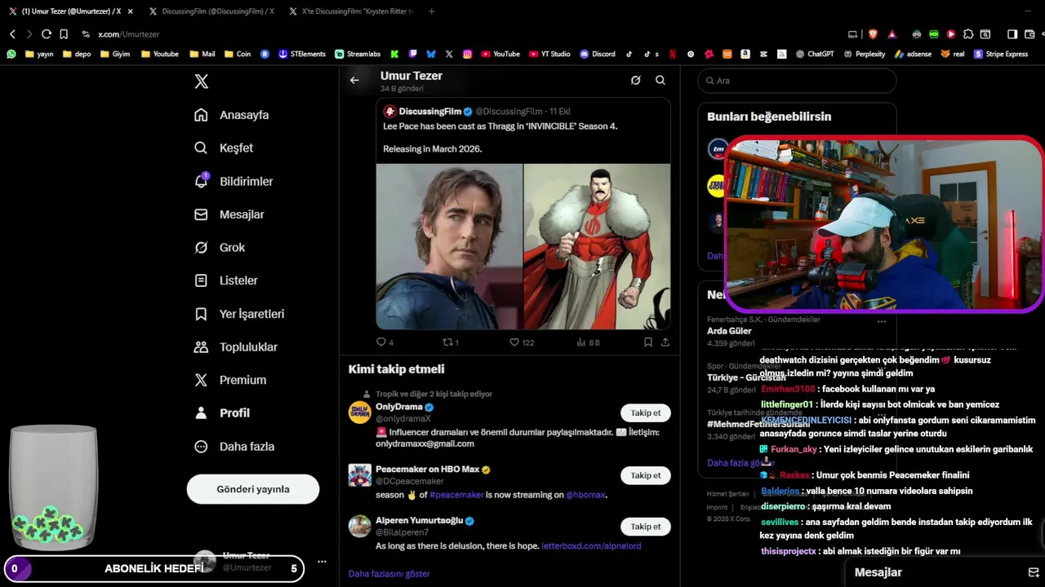1045x587 pixels.
Task: Click browser back arrow
Action: [12, 34]
